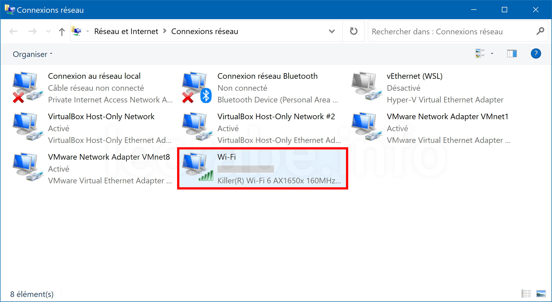Click the VMware Network Adapter VMnet1 label
The height and width of the screenshot is (302, 552).
pos(447,117)
